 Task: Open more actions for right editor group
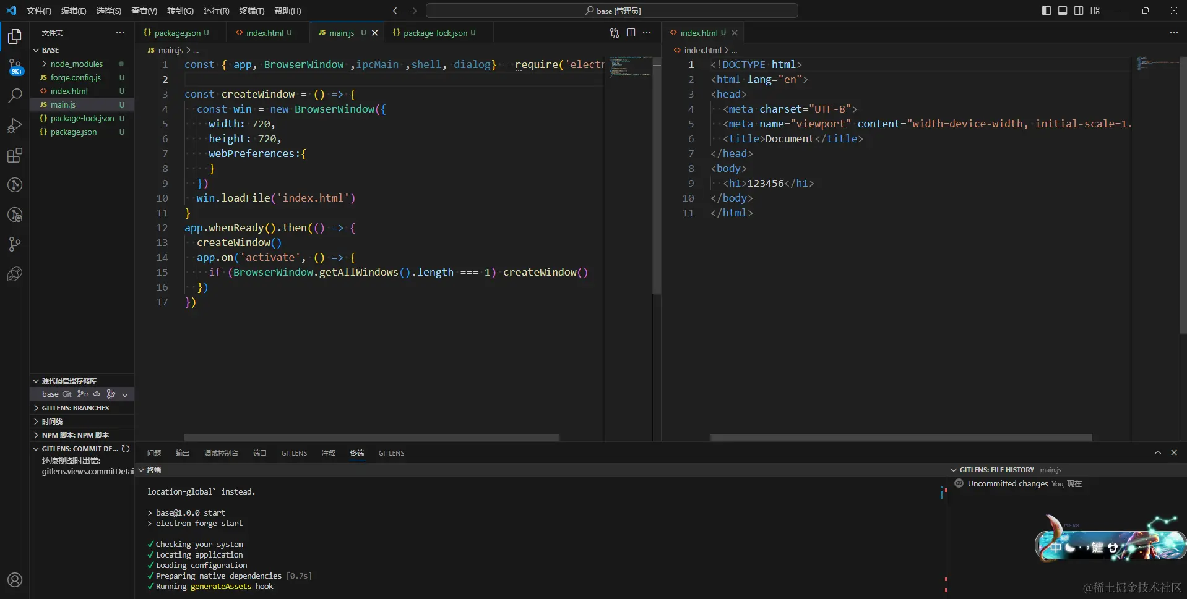click(x=1174, y=33)
